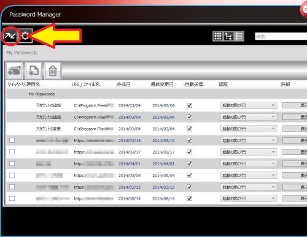
Task: Select the list view icon
Action: [x=239, y=36]
